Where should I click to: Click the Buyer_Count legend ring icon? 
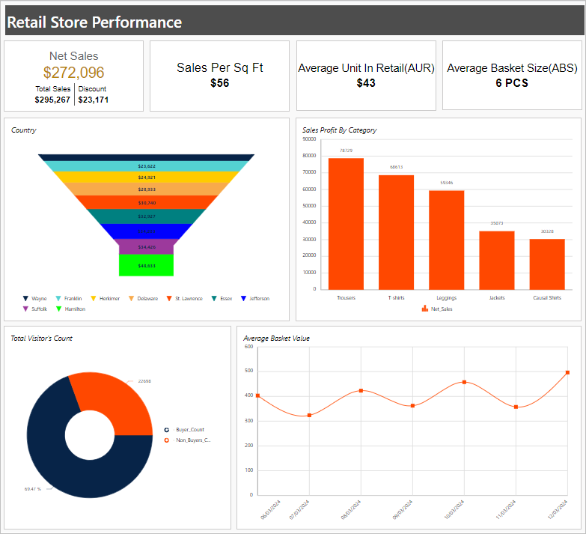(x=167, y=430)
